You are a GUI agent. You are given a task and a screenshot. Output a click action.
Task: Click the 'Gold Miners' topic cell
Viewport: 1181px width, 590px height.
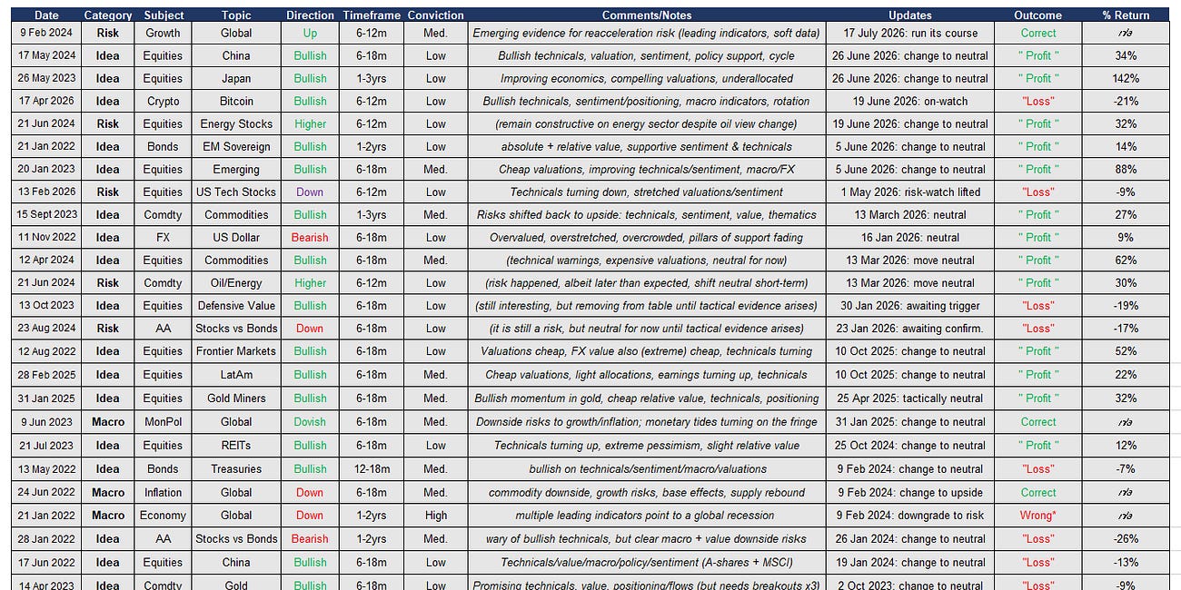pyautogui.click(x=236, y=398)
